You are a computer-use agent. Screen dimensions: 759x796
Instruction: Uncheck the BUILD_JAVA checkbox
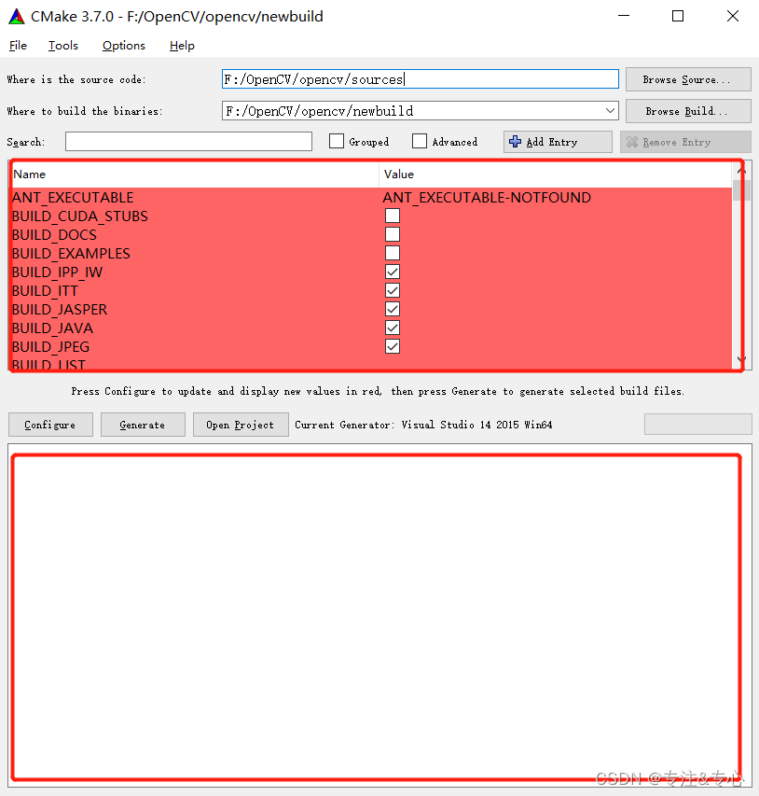click(393, 328)
